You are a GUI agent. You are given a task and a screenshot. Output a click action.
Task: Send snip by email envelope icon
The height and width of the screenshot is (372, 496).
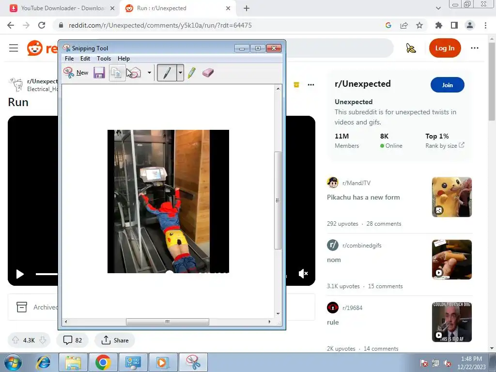(135, 73)
